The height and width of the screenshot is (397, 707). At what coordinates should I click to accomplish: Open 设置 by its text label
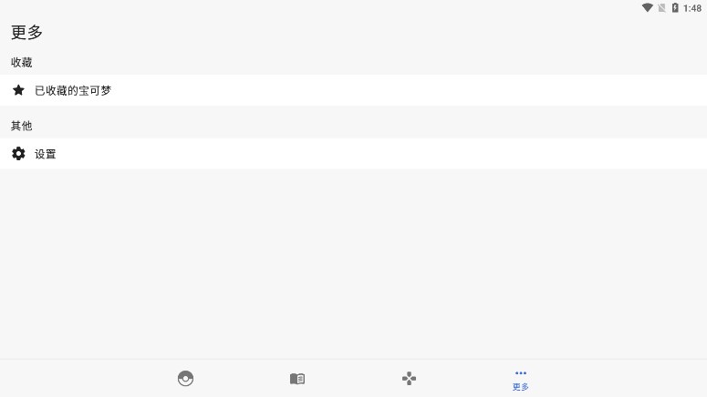pyautogui.click(x=46, y=154)
